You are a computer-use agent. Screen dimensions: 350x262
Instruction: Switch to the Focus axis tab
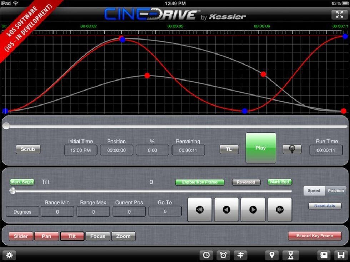[98, 236]
